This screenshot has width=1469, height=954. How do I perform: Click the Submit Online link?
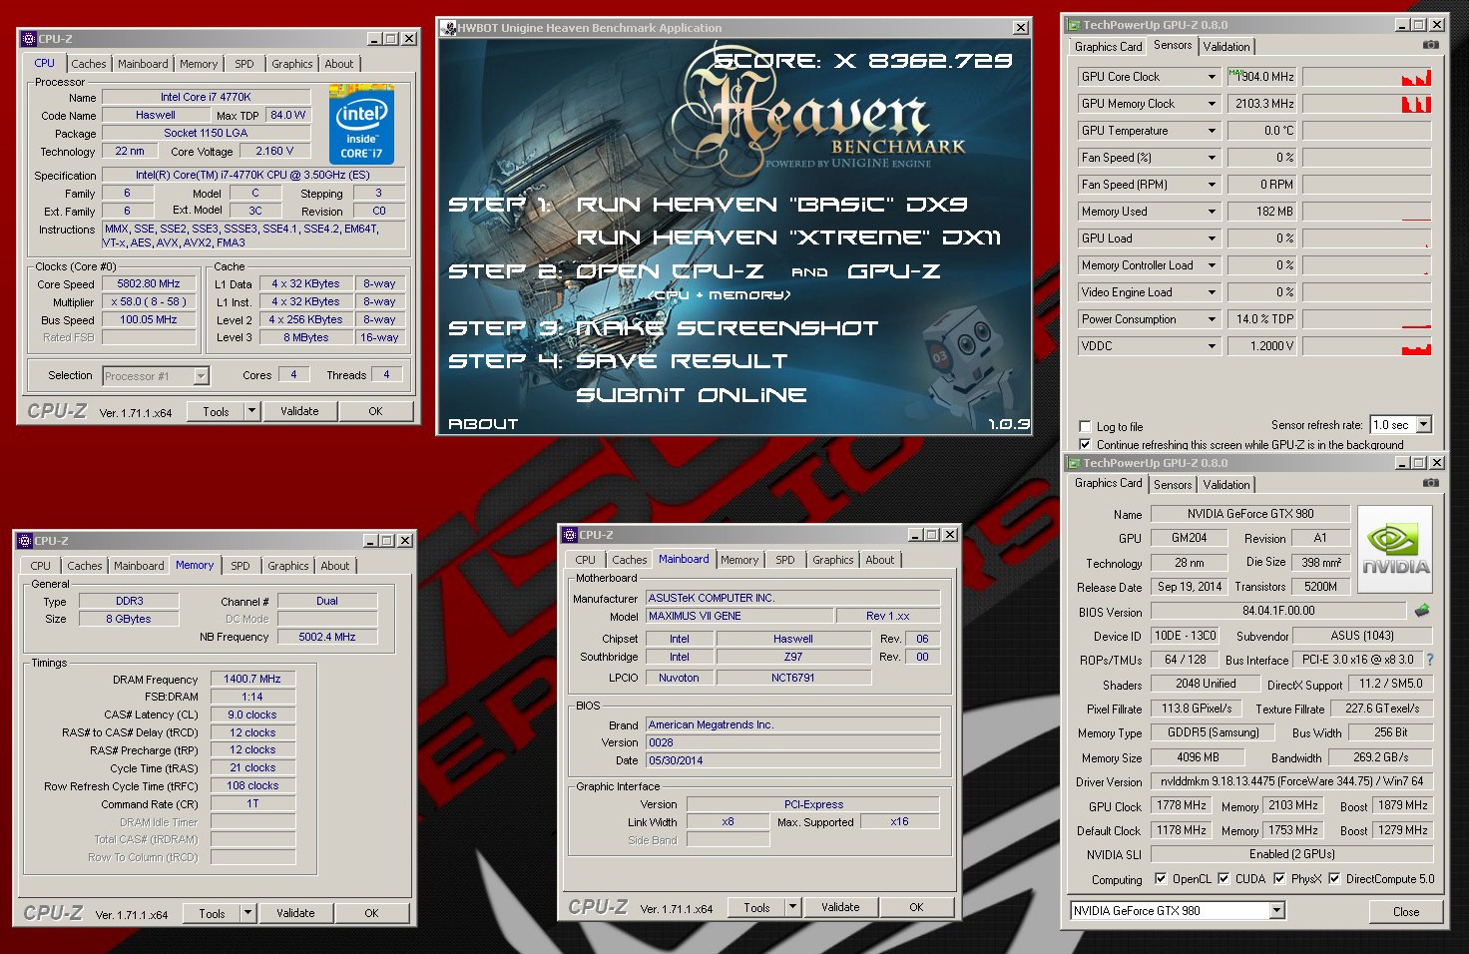click(x=691, y=395)
